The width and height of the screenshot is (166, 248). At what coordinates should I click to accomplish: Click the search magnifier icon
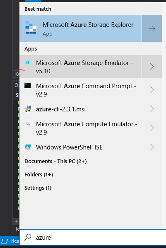click(28, 237)
